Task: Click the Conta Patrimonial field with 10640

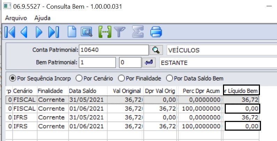Action: point(114,50)
